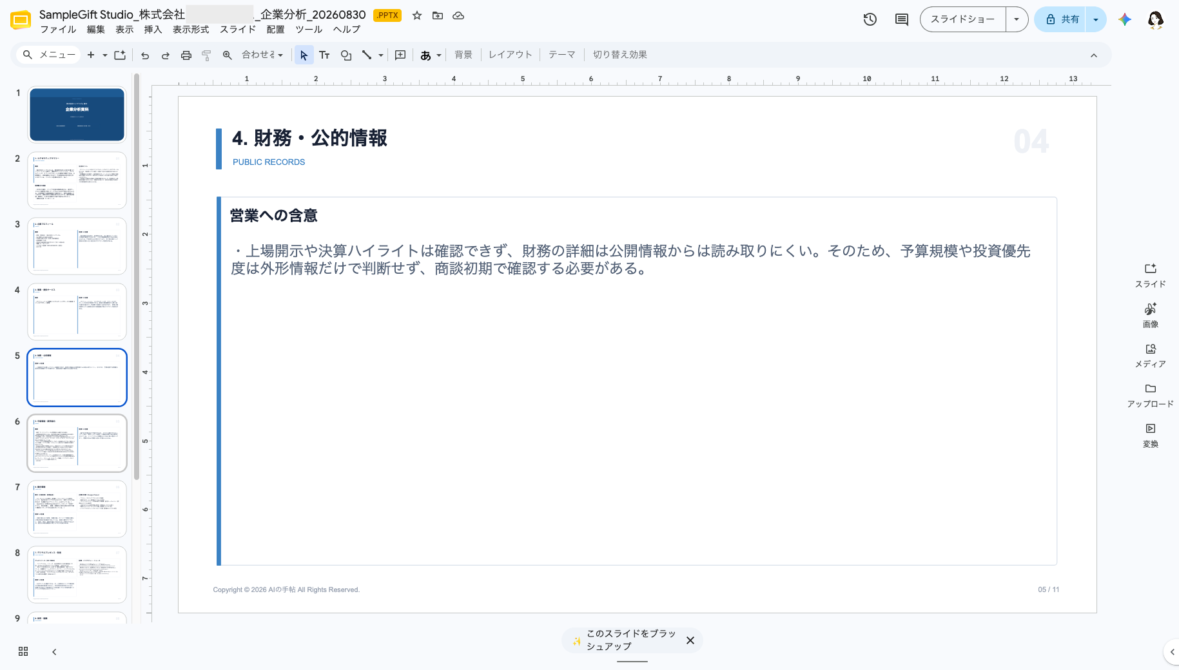
Task: Open side panel 変換 option
Action: coord(1151,436)
